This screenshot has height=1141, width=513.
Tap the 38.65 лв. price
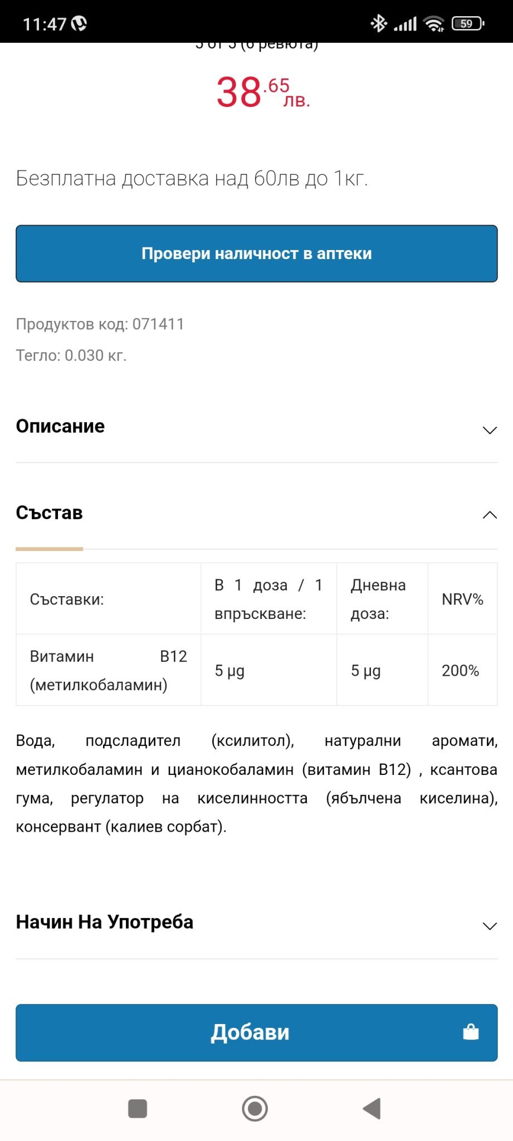(262, 92)
